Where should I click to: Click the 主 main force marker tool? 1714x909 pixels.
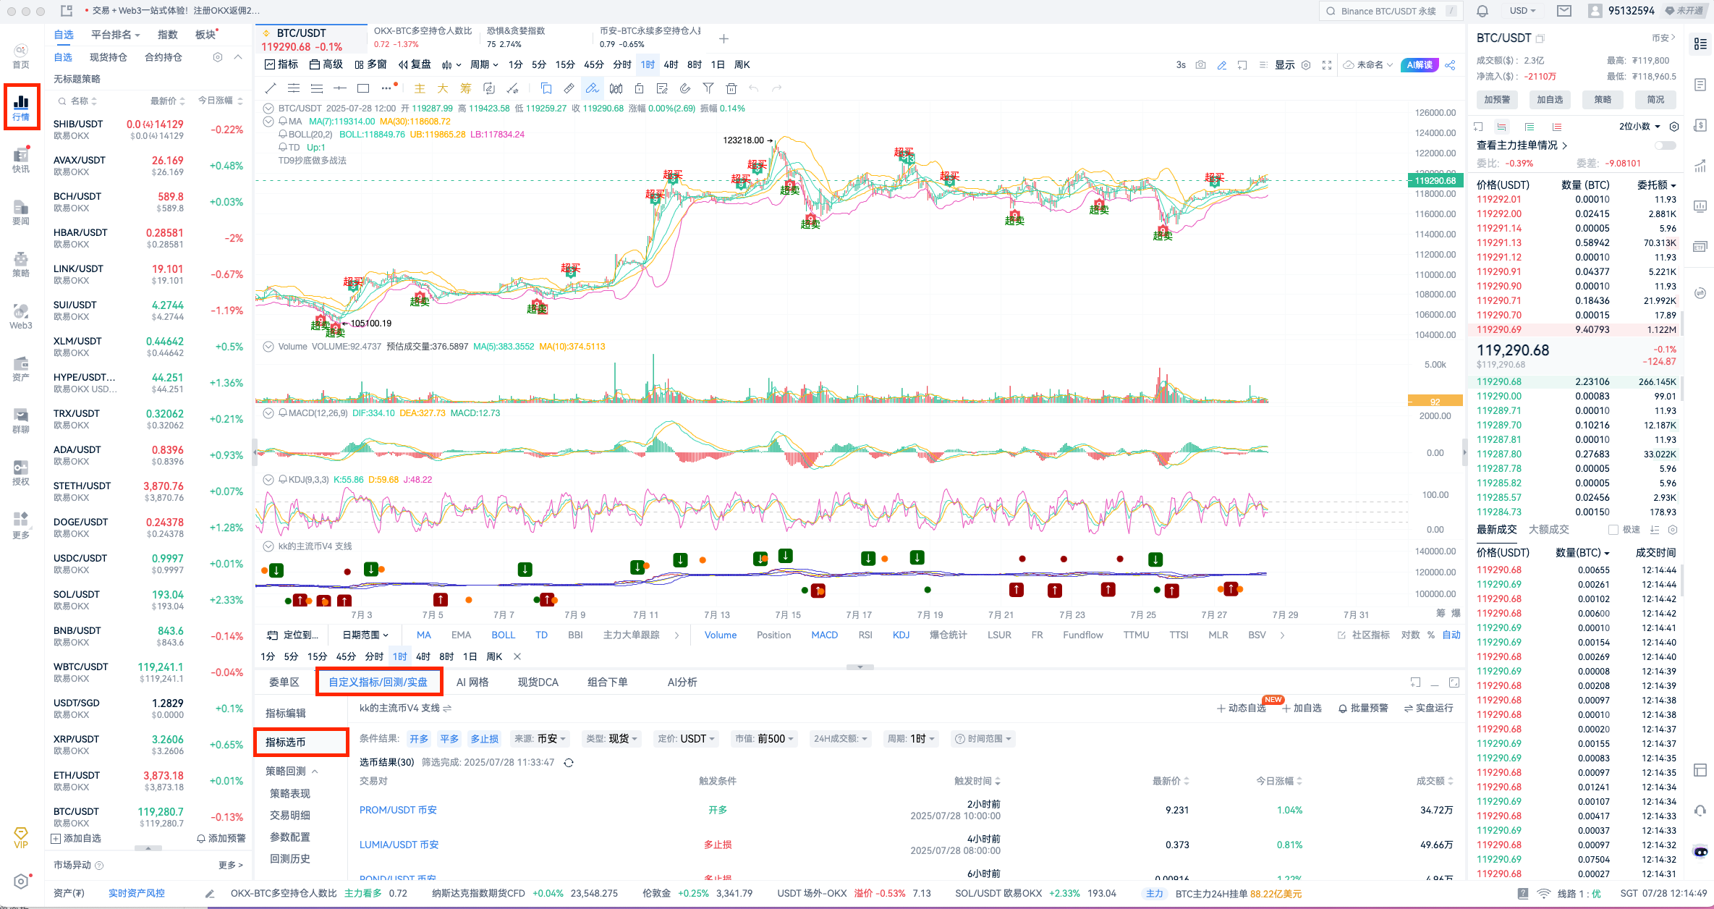pos(420,88)
